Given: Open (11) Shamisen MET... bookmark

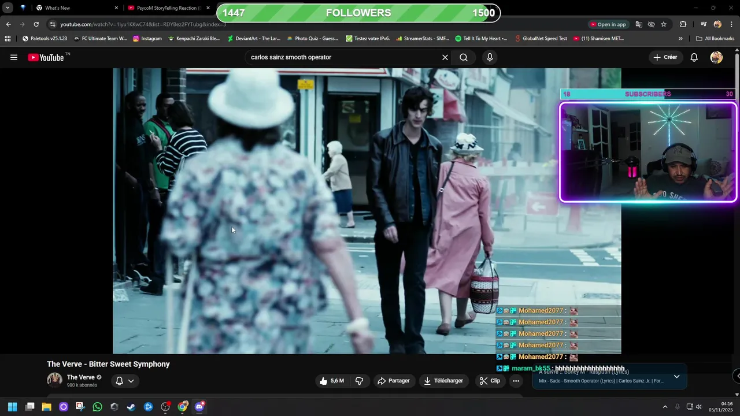Looking at the screenshot, I should click(x=598, y=39).
